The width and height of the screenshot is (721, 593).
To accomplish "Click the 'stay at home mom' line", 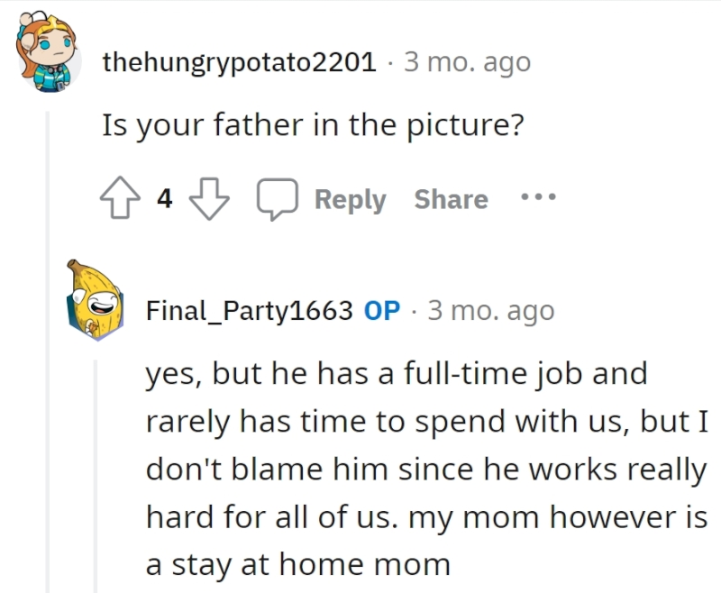I will [298, 564].
